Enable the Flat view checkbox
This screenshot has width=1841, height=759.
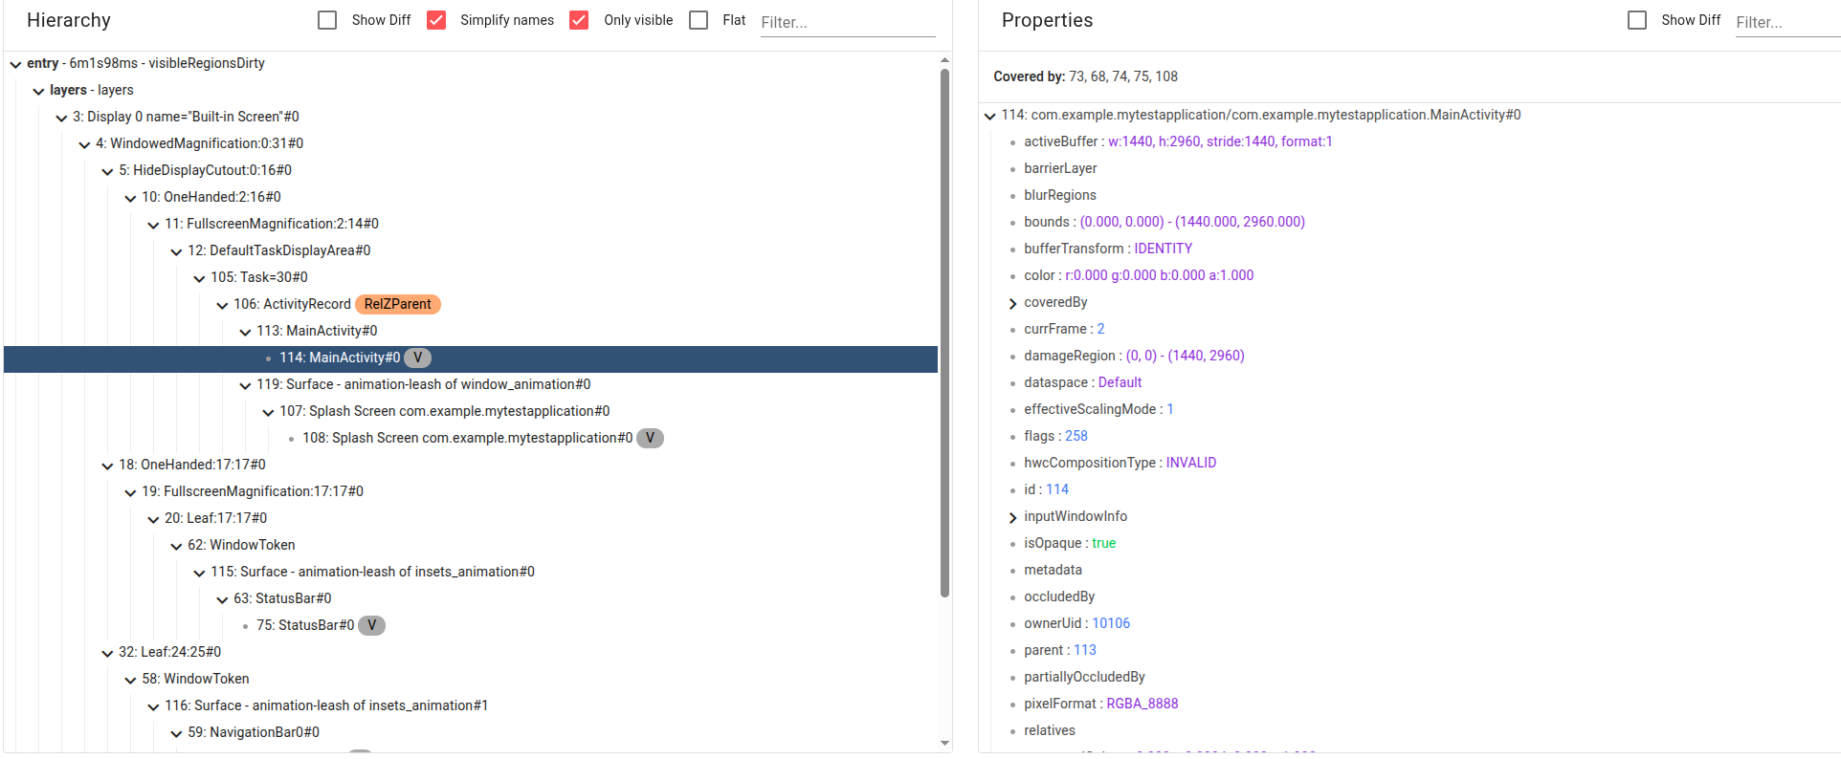(x=699, y=20)
